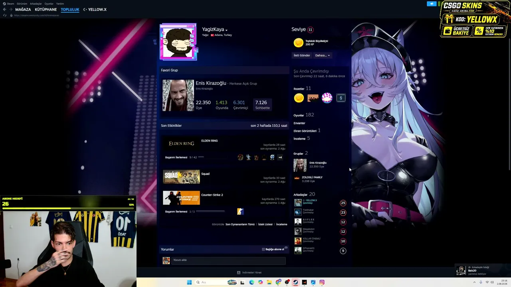This screenshot has width=511, height=287.
Task: Open the Oyunlar menu
Action: 49,4
